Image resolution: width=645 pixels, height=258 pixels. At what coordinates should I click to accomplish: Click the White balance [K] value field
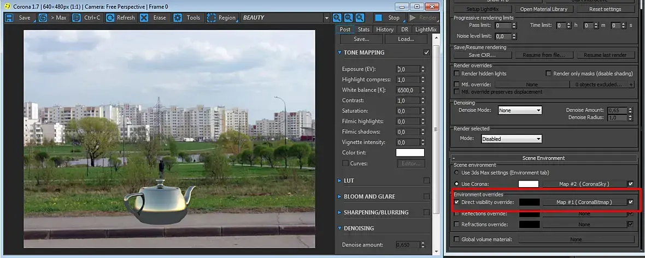pyautogui.click(x=407, y=90)
